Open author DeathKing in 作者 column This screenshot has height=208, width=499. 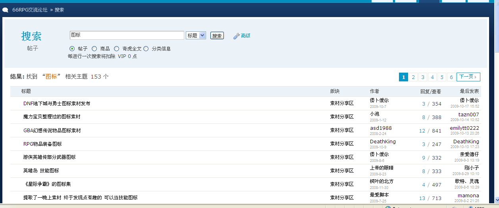(x=383, y=141)
